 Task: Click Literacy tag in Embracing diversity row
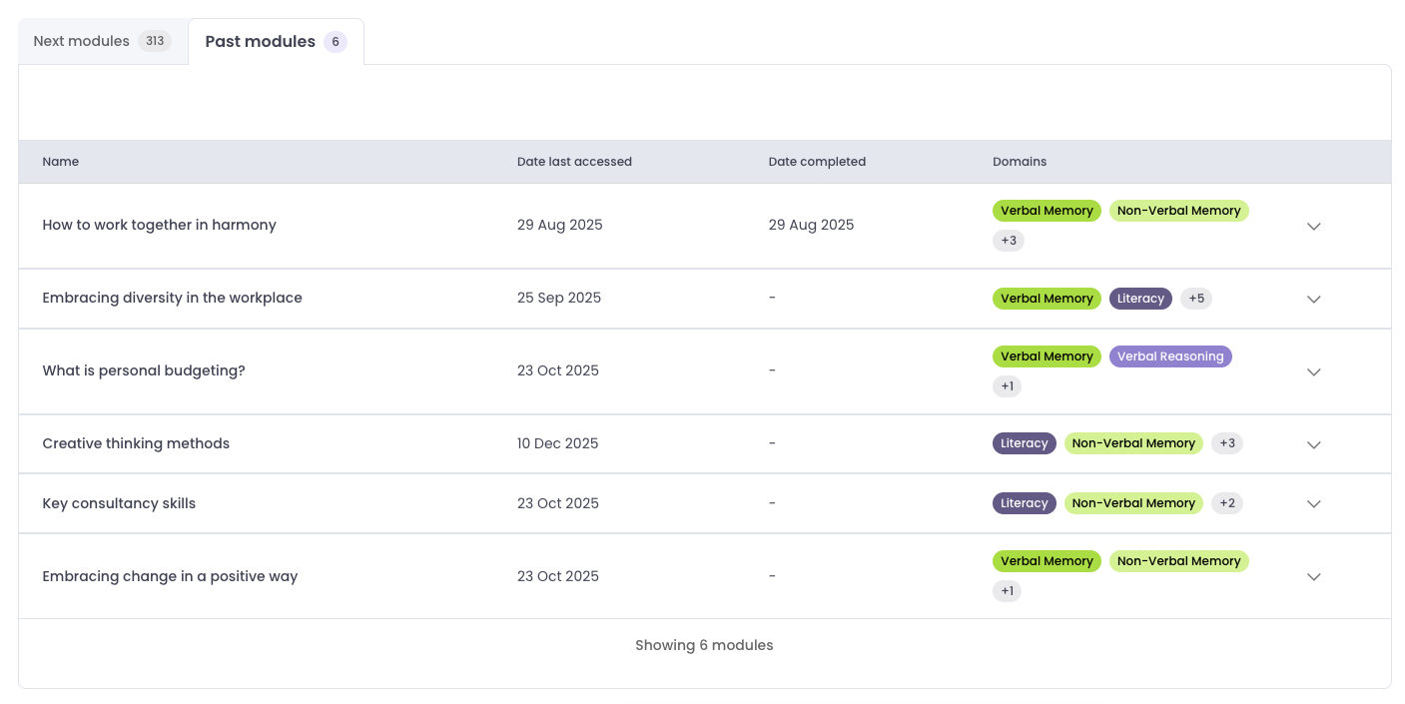coord(1140,299)
